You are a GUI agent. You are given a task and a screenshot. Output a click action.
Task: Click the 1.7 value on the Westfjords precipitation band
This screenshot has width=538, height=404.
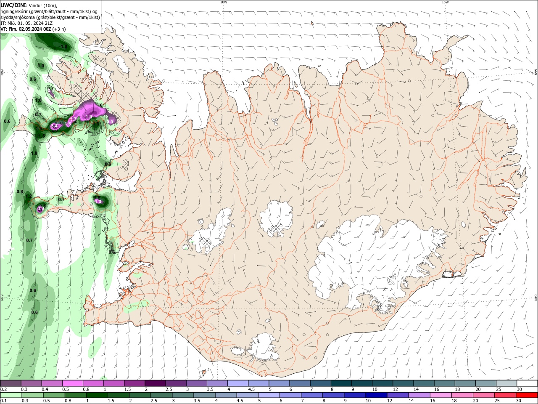tap(73, 120)
